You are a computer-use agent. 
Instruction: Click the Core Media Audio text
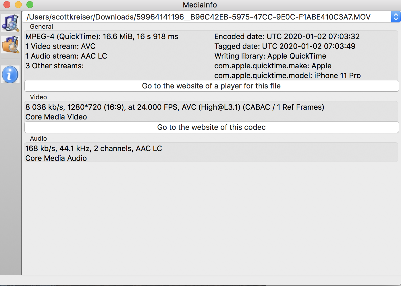tap(56, 158)
